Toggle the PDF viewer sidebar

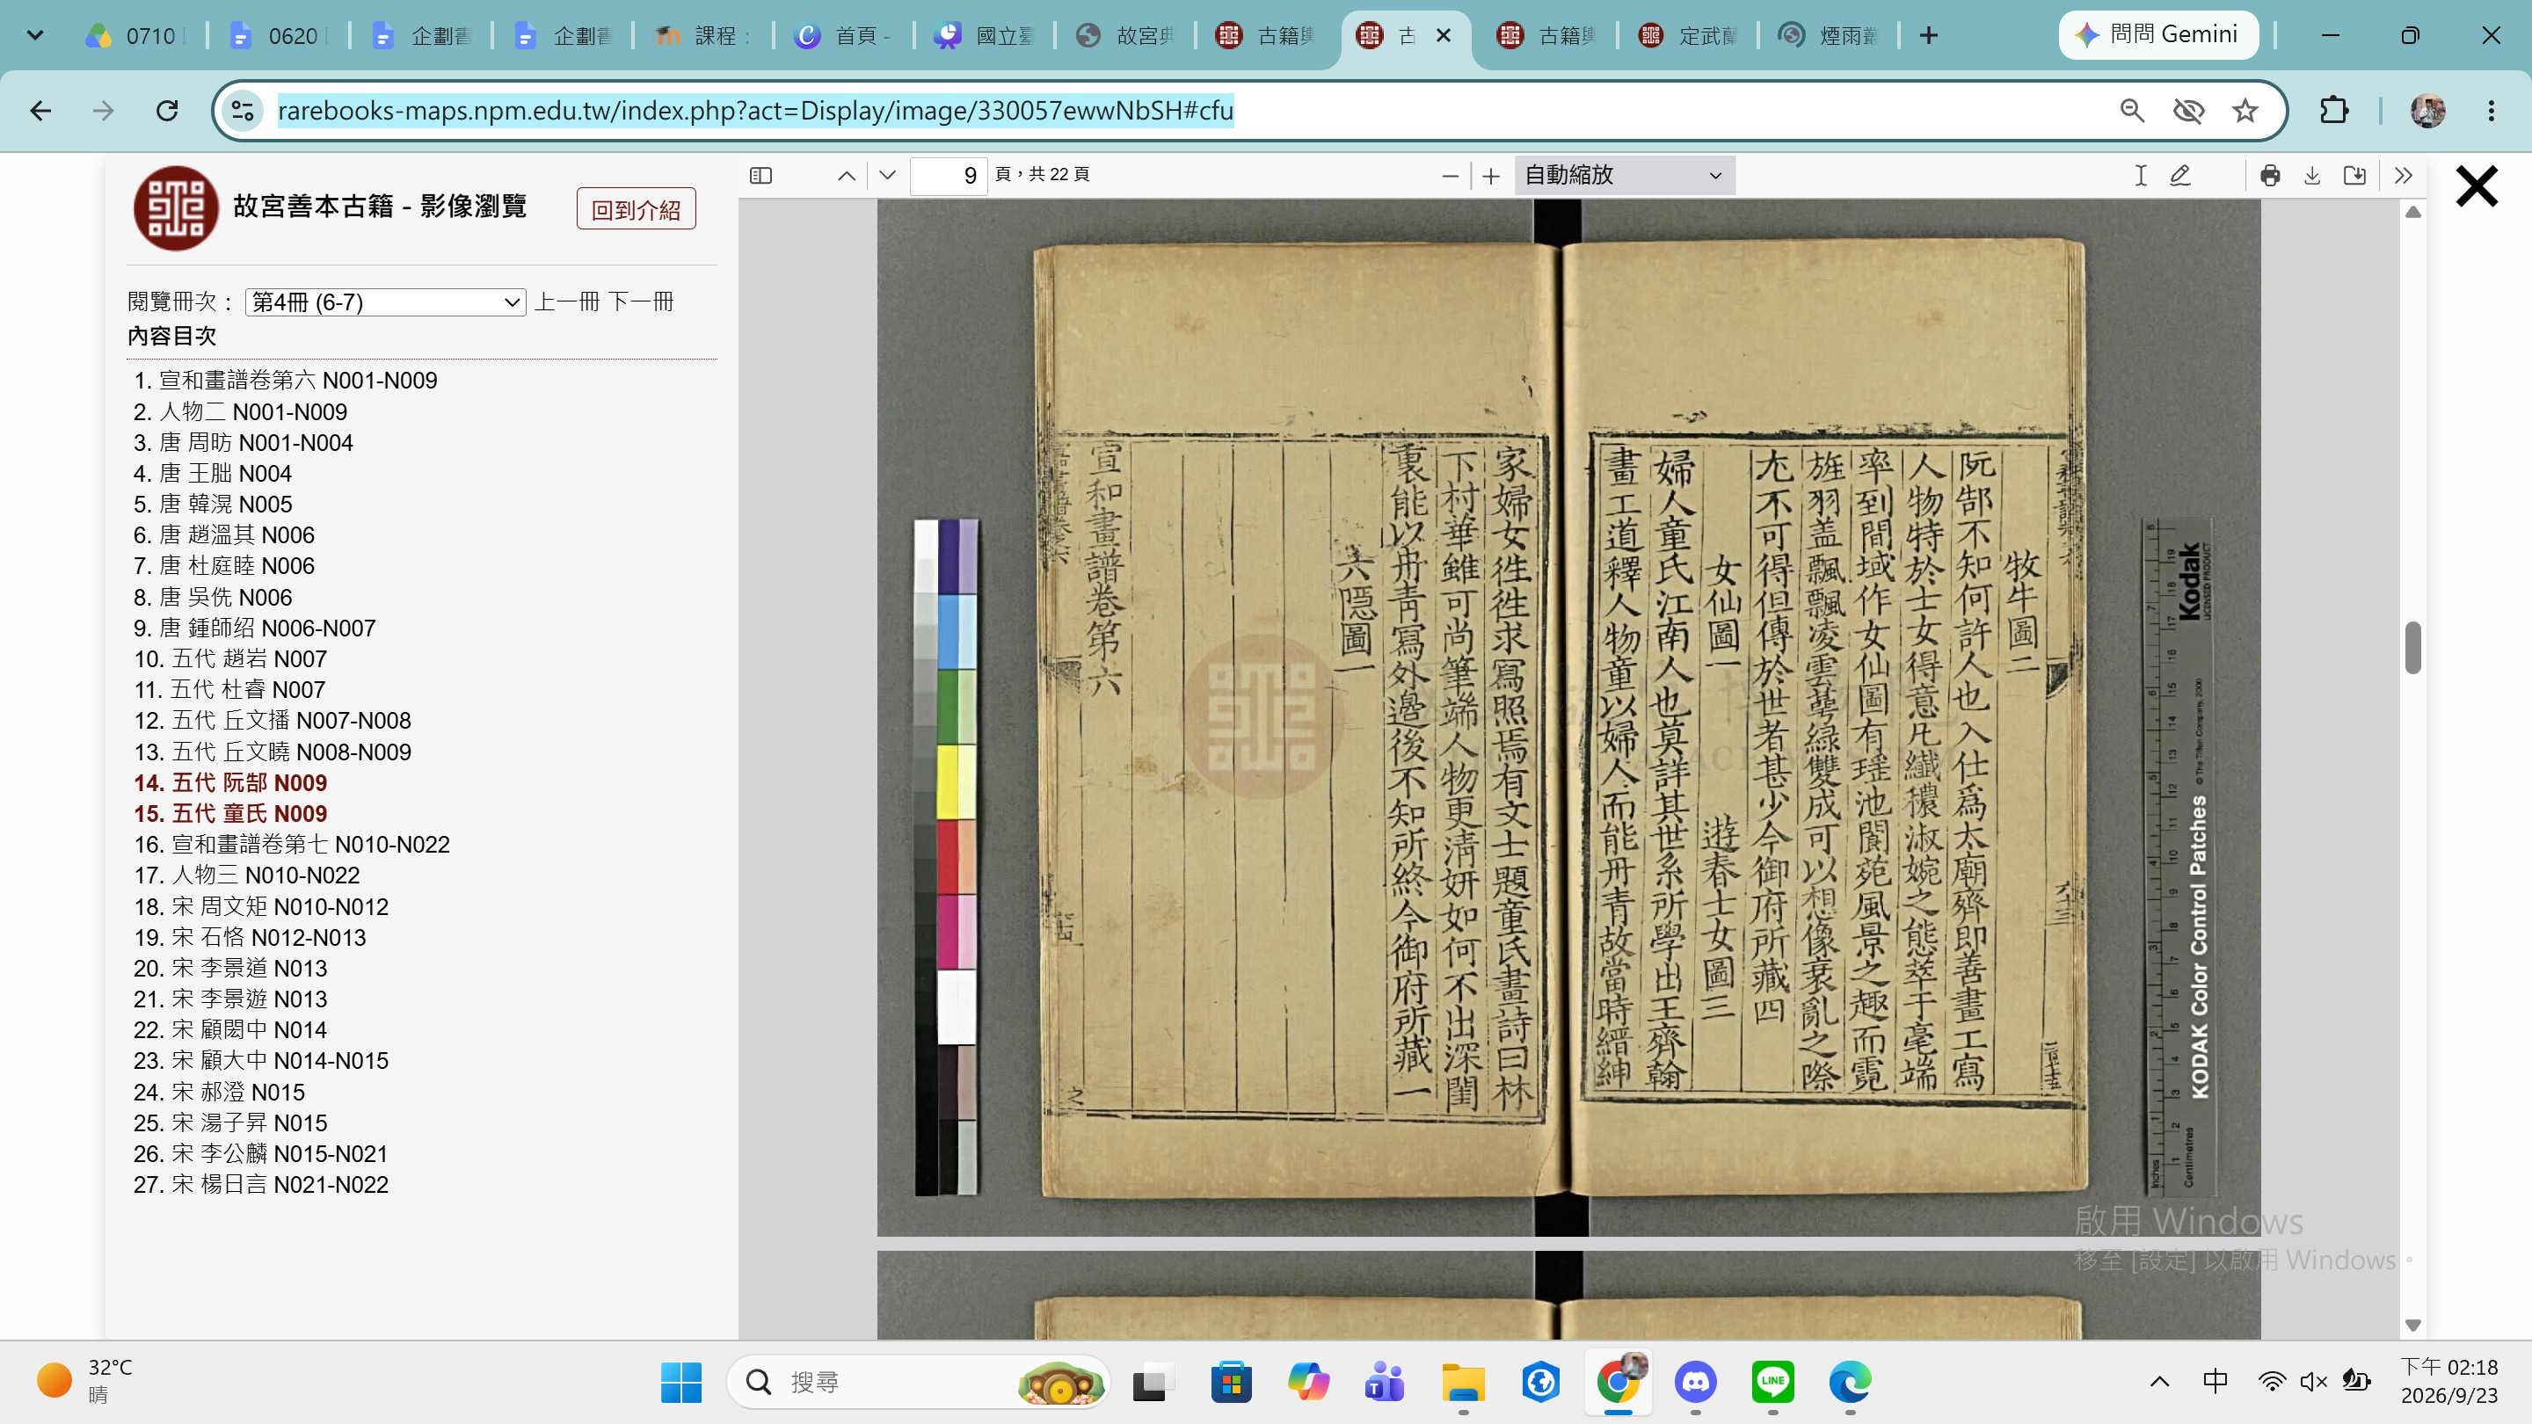(x=760, y=175)
